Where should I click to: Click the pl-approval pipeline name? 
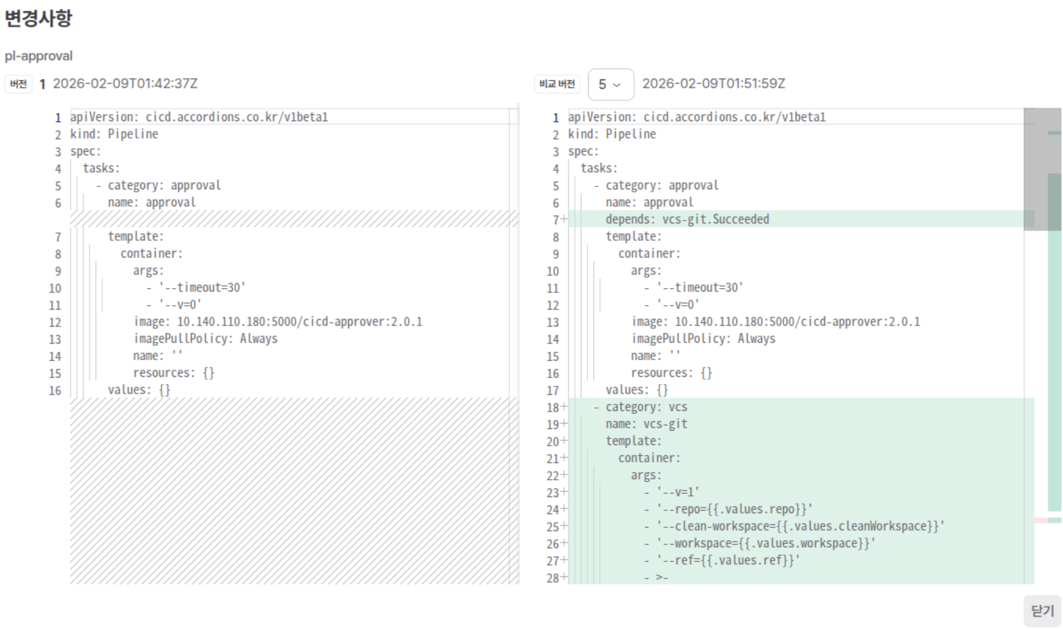(39, 56)
